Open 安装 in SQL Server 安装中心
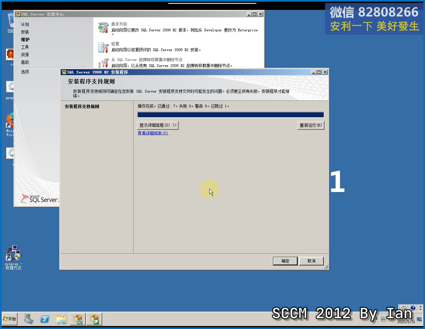Image resolution: width=425 pixels, height=329 pixels. pos(25,32)
